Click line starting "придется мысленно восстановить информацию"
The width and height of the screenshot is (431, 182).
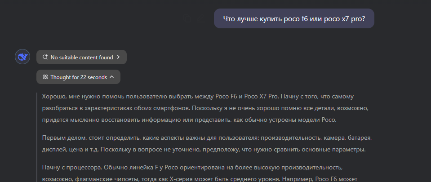click(189, 120)
